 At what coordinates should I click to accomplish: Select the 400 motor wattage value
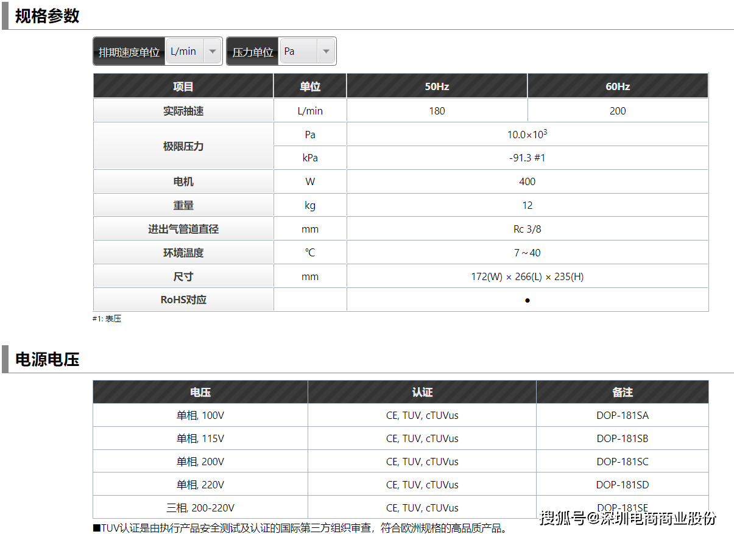(528, 181)
